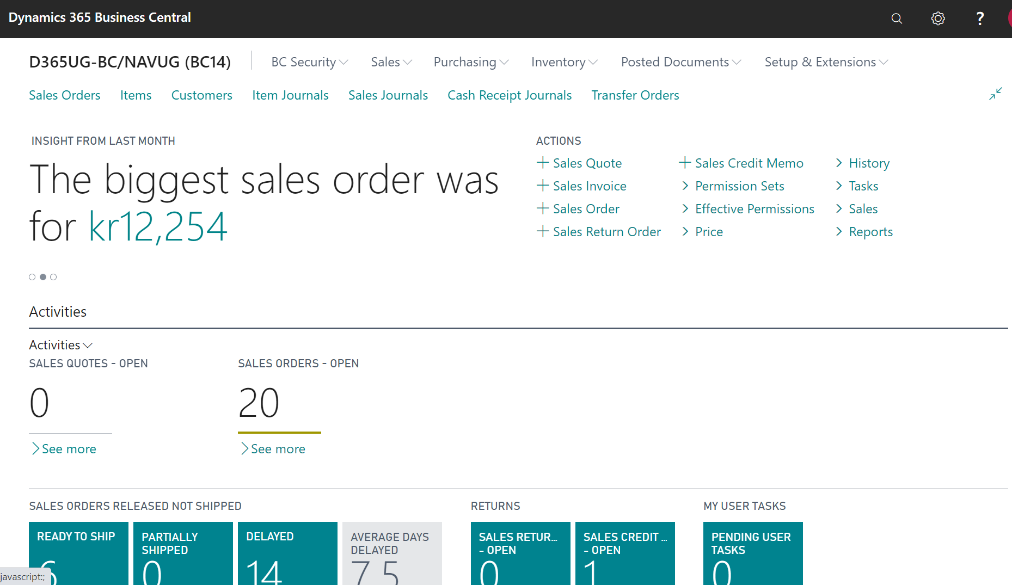Screen dimensions: 1012x585
Task: Expand the Sales navigation menu
Action: click(x=391, y=62)
